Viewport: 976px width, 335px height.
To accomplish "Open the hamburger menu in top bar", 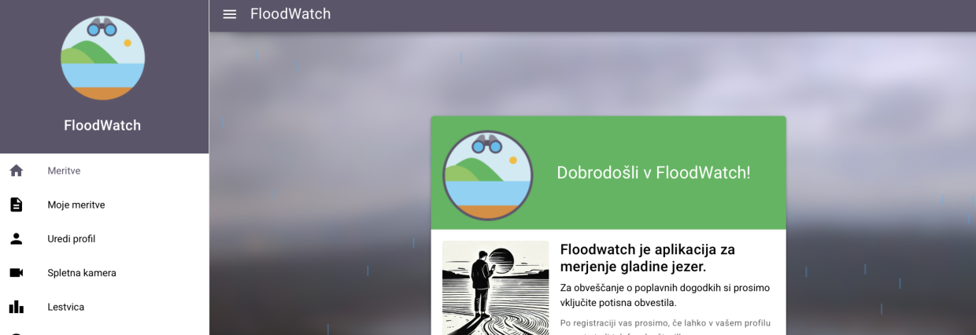I will pos(230,14).
